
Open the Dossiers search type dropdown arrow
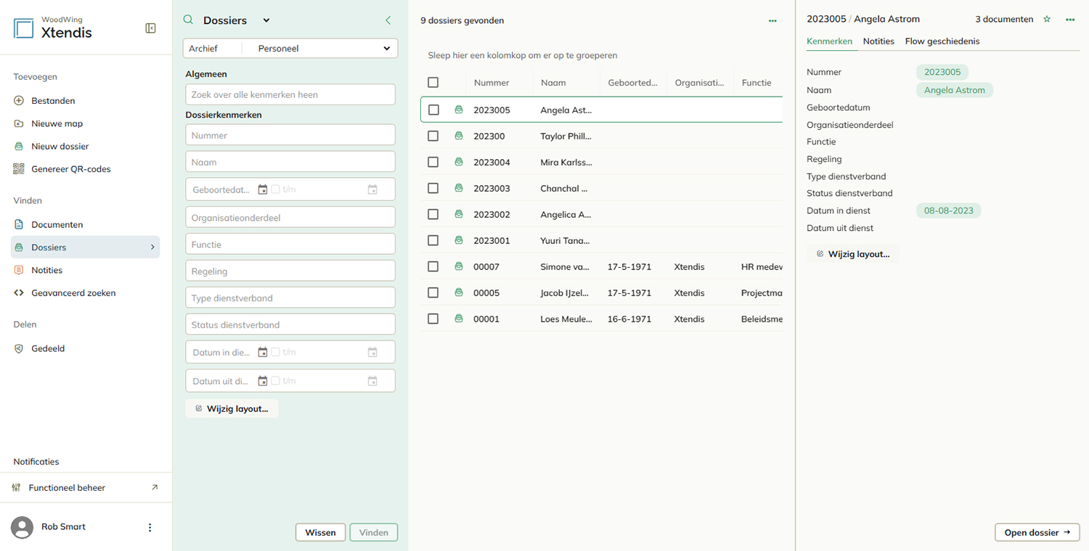tap(266, 20)
